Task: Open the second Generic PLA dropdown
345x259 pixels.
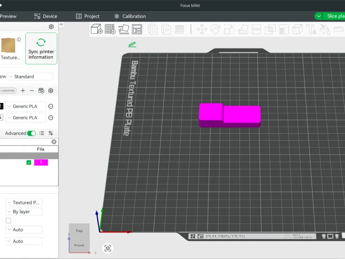Action: click(x=26, y=117)
